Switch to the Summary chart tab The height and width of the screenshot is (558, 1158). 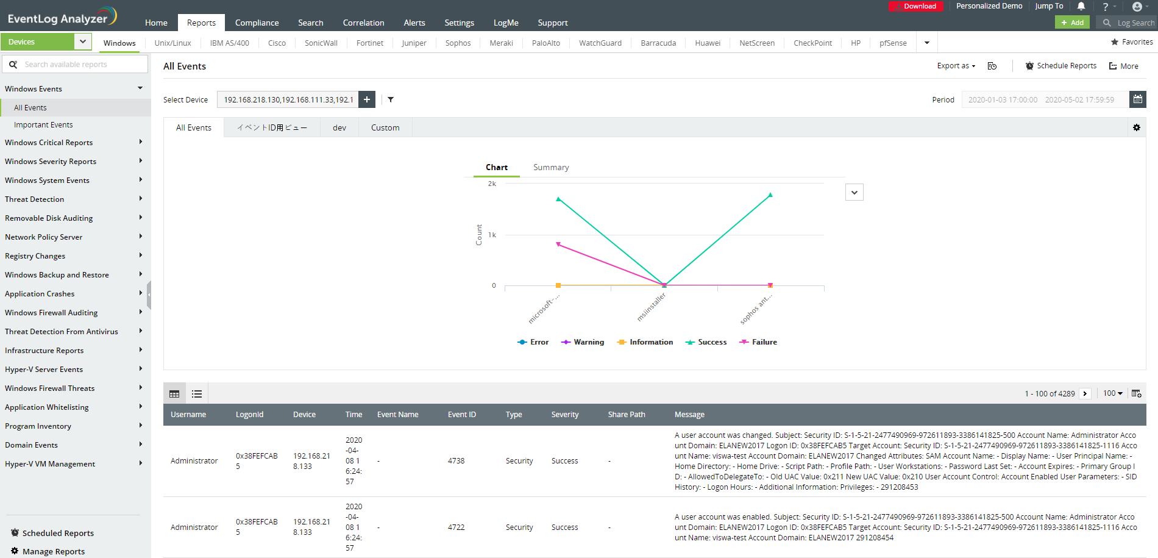551,167
